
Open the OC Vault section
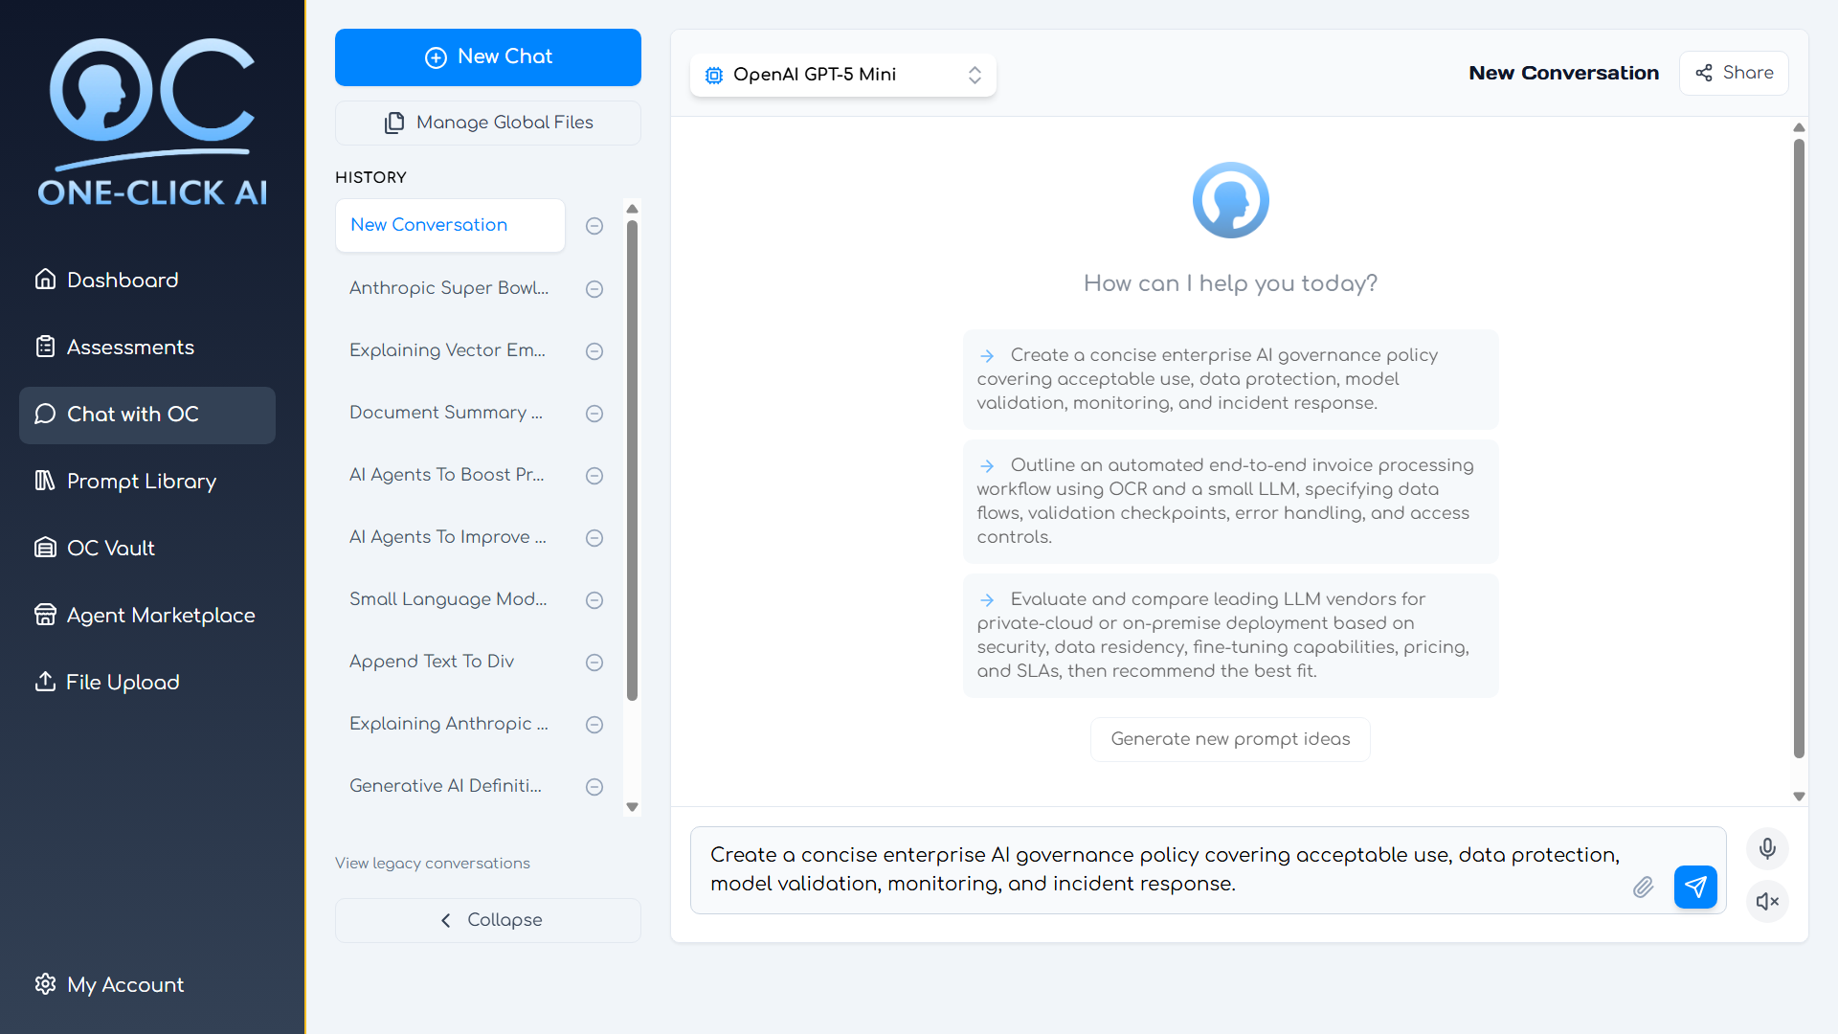(x=110, y=548)
